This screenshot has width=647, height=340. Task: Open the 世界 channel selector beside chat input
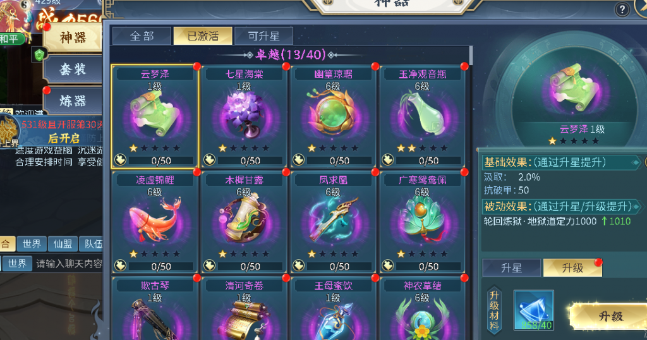point(17,264)
